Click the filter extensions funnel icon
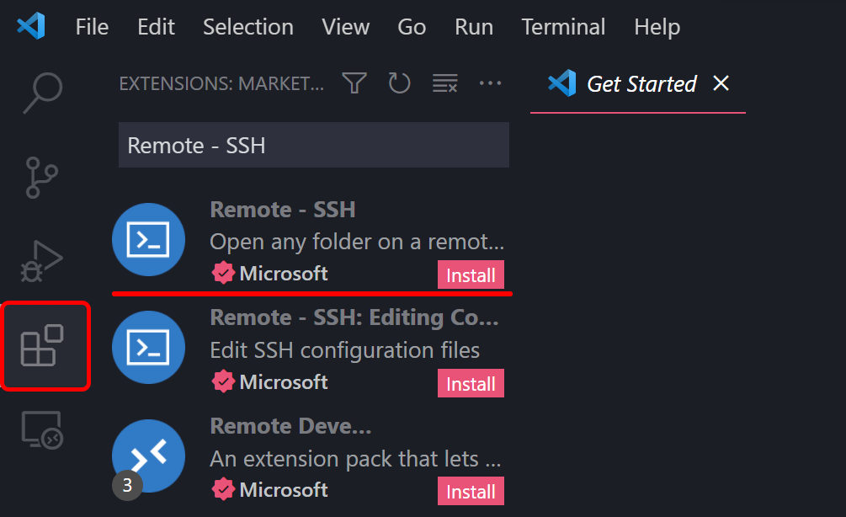 pos(354,83)
